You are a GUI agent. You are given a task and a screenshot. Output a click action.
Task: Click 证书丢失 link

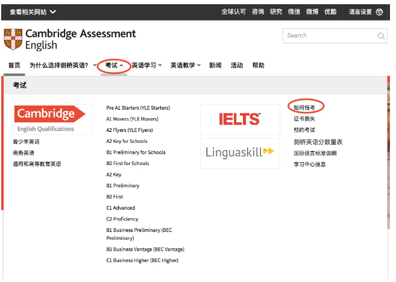[304, 119]
